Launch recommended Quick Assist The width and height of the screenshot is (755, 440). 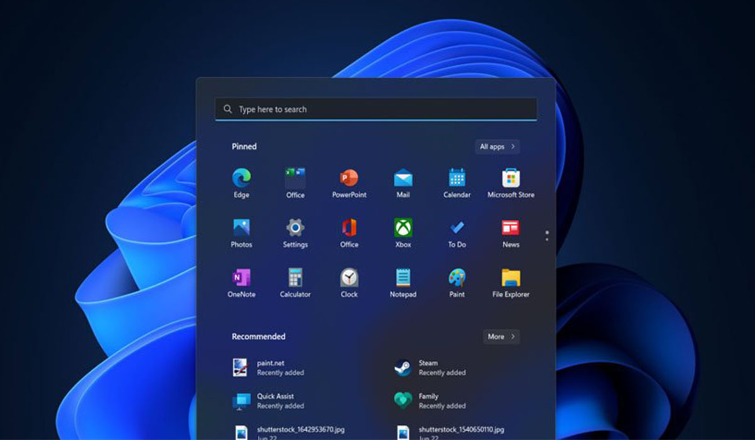click(x=269, y=401)
